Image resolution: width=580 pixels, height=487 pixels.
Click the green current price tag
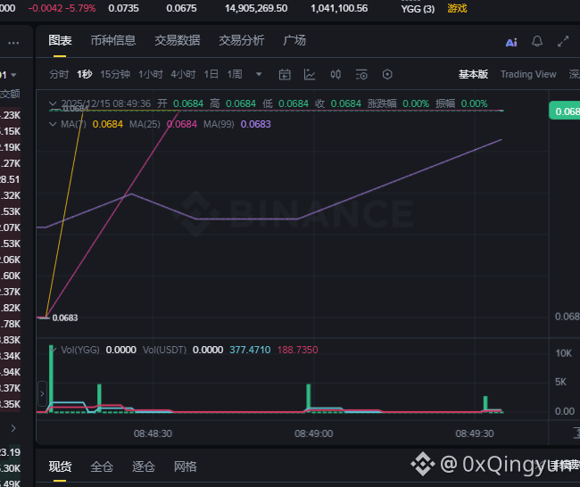pos(565,111)
